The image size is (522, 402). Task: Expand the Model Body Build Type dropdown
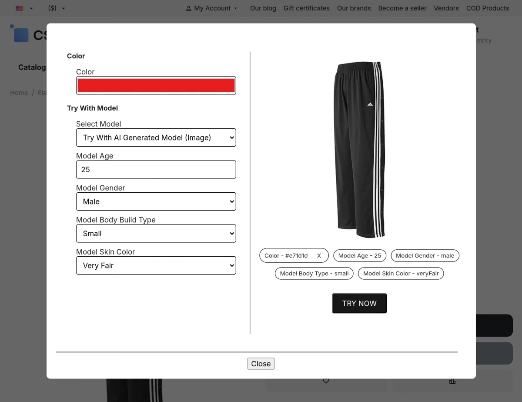156,233
